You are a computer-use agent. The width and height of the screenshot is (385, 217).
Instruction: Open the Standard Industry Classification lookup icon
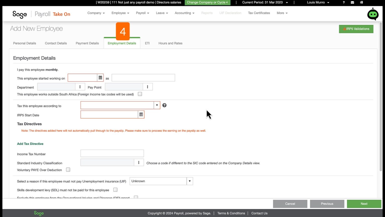click(x=139, y=162)
